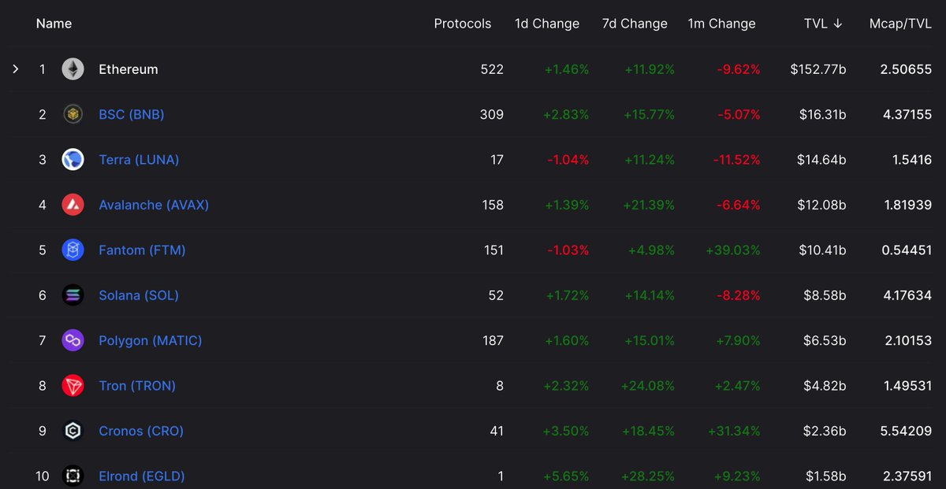The width and height of the screenshot is (946, 489).
Task: Sort table by 7d Change header
Action: 635,24
